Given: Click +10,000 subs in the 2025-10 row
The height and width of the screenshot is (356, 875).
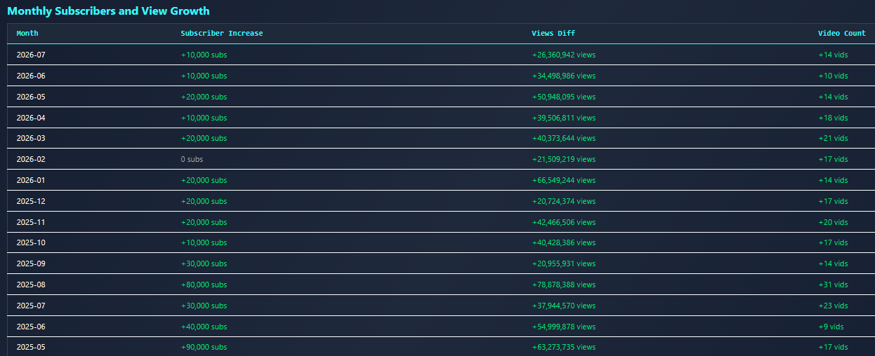Looking at the screenshot, I should pos(204,242).
